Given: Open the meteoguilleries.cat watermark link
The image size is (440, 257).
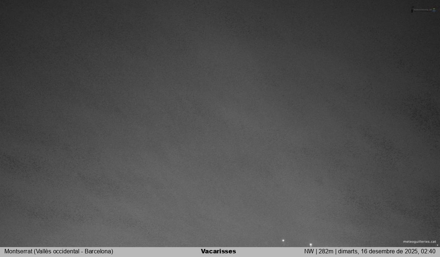Looking at the screenshot, I should (419, 242).
